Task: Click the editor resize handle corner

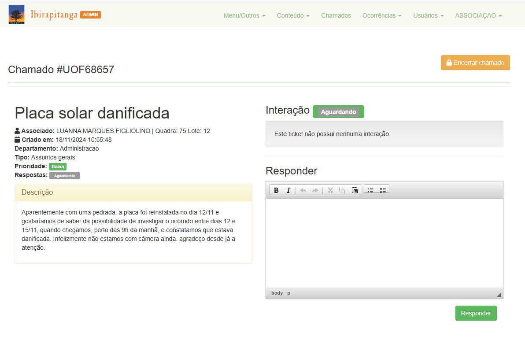Action: click(499, 294)
